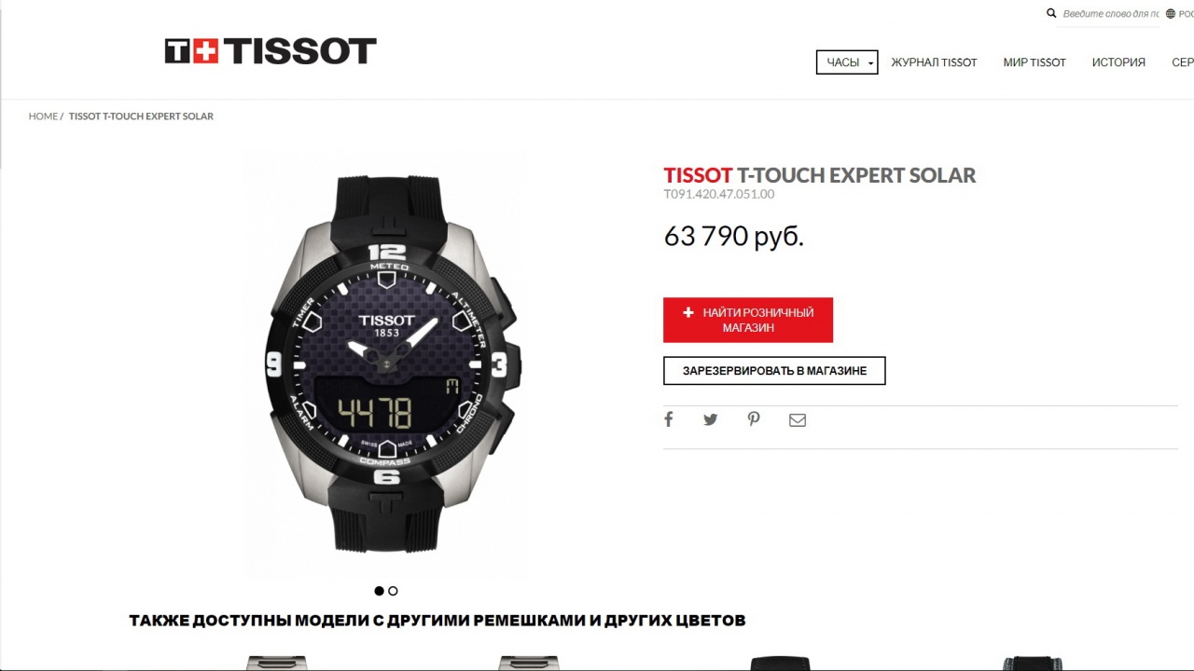This screenshot has width=1194, height=671.
Task: Click the plus icon on red button
Action: [x=688, y=313]
